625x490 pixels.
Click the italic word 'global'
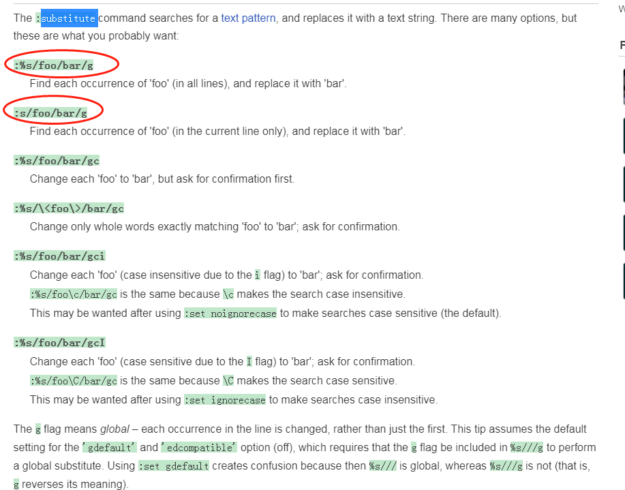tap(115, 429)
